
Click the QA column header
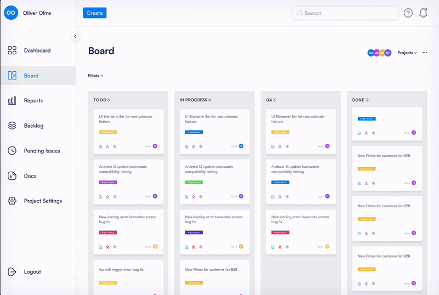click(271, 100)
